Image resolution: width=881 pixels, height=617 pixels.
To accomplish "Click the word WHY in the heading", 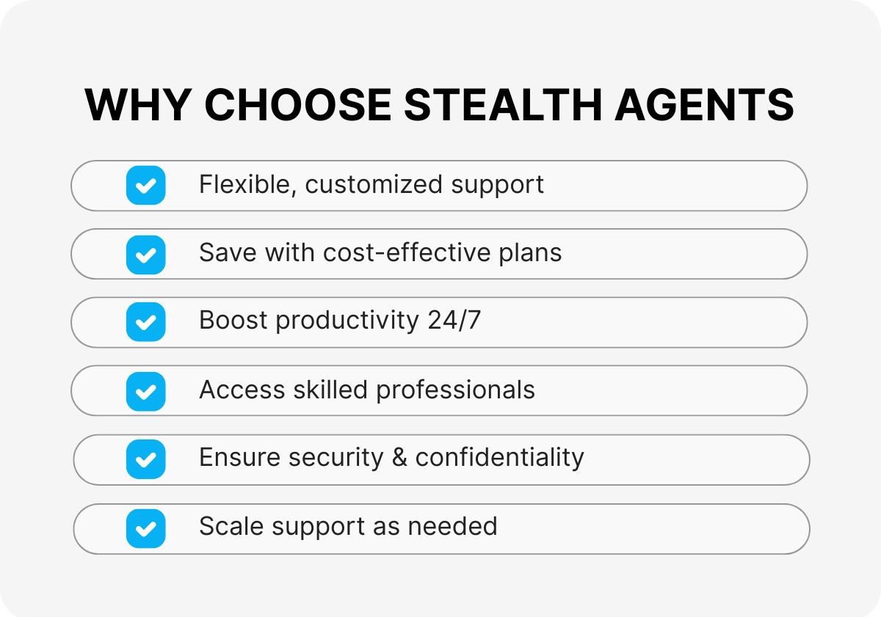I will coord(137,104).
